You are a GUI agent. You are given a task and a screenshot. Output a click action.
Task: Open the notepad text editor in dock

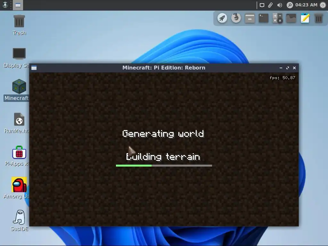[x=305, y=18]
